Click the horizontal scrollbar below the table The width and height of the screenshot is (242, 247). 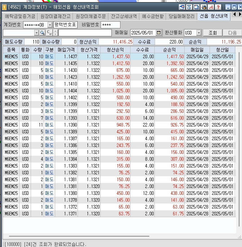tap(79, 236)
